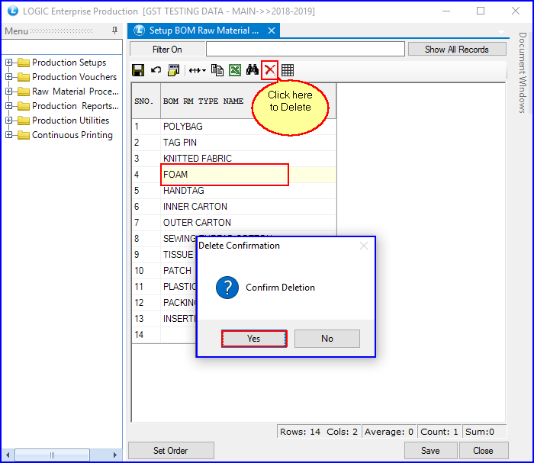Select the Production Utilities folder in the menu
Image resolution: width=534 pixels, height=463 pixels.
tap(70, 121)
